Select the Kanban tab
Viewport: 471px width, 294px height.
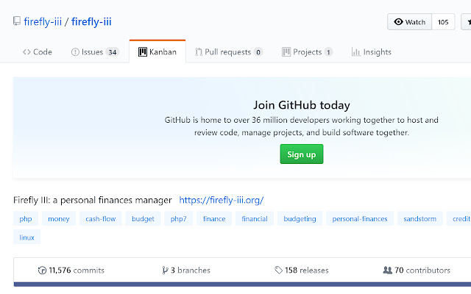coord(157,51)
